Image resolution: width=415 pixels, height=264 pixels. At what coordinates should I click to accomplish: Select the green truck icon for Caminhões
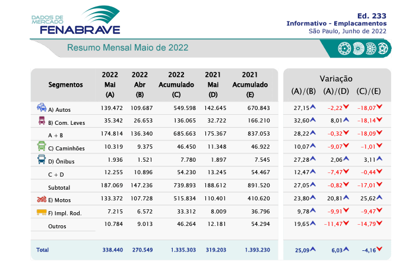tap(42, 147)
